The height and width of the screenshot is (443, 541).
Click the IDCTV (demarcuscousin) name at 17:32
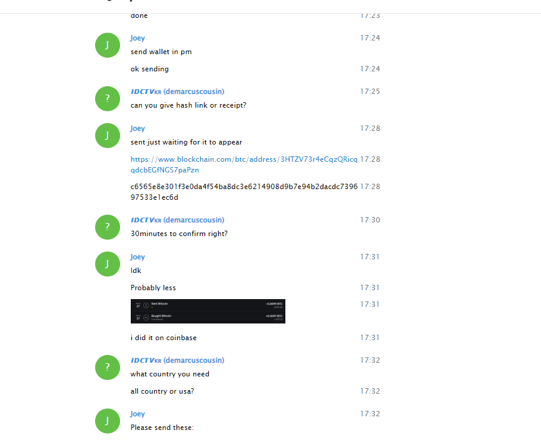[177, 360]
